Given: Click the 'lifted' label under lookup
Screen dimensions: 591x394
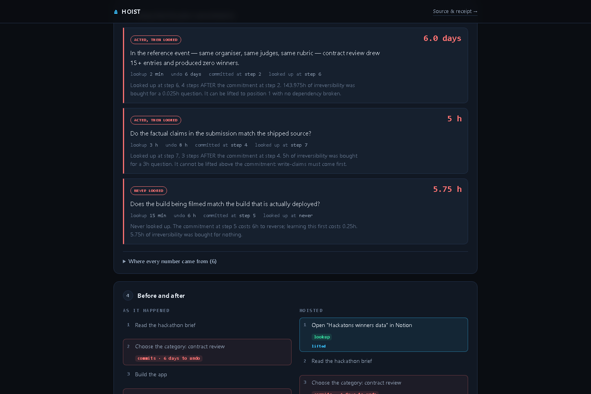Looking at the screenshot, I should (318, 346).
